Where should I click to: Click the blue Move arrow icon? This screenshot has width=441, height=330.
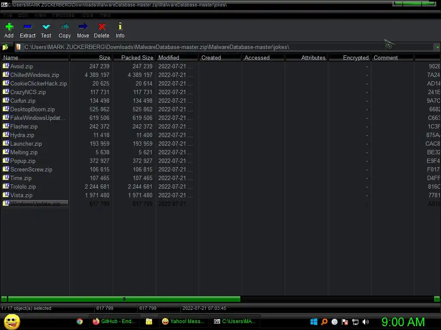(83, 27)
